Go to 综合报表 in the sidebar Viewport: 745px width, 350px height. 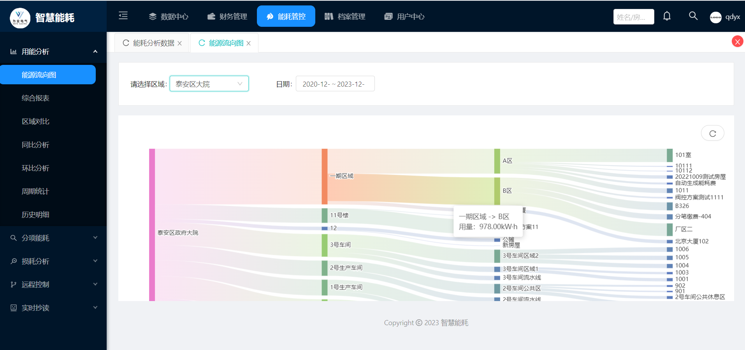(35, 98)
